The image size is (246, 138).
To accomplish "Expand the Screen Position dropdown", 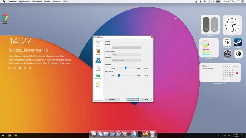I will click(126, 54).
